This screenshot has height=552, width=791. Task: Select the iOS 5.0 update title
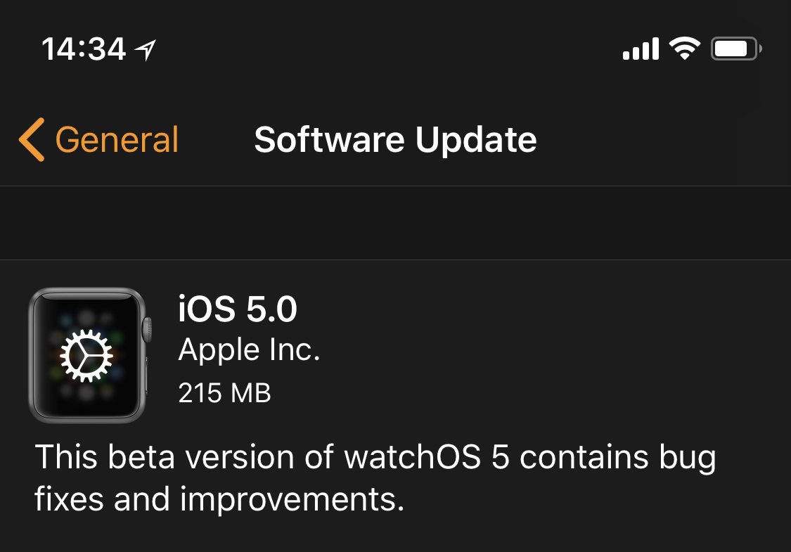pyautogui.click(x=238, y=309)
